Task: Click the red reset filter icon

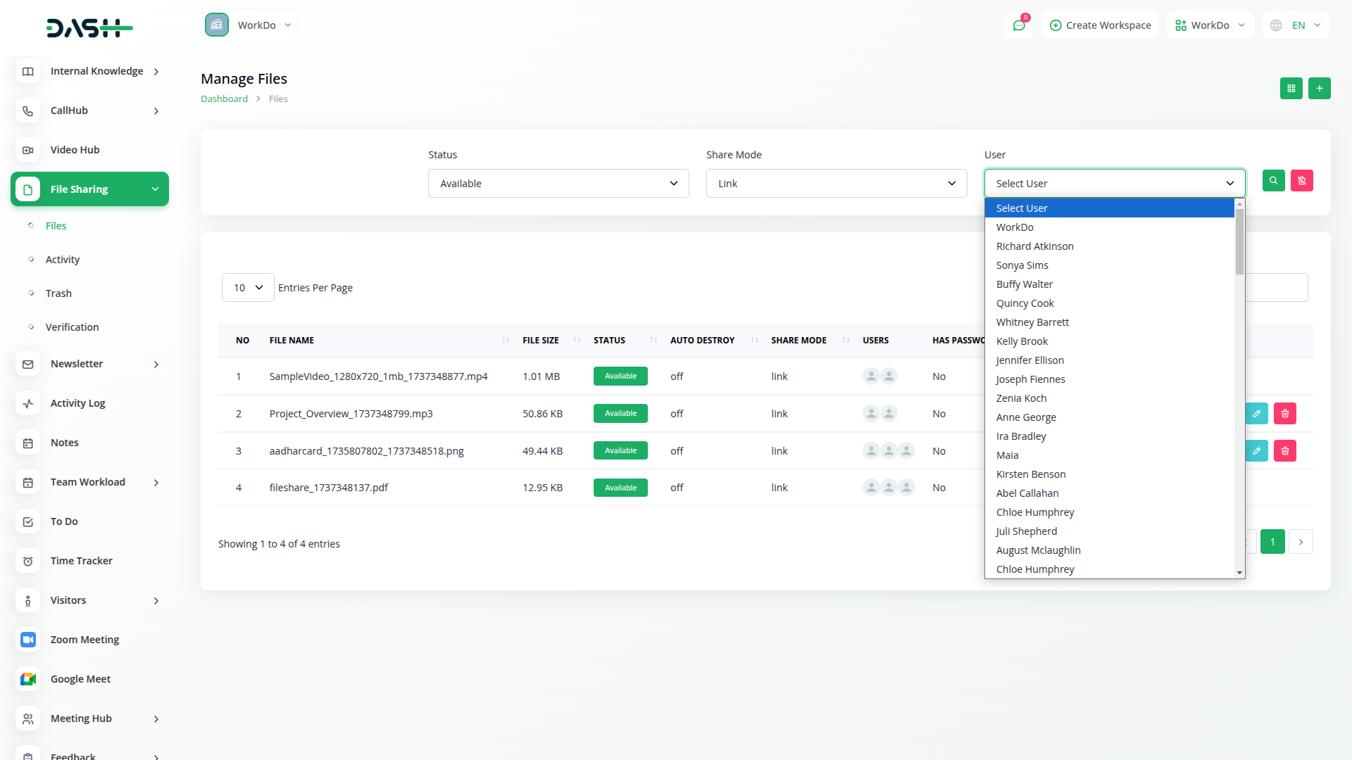Action: point(1301,181)
